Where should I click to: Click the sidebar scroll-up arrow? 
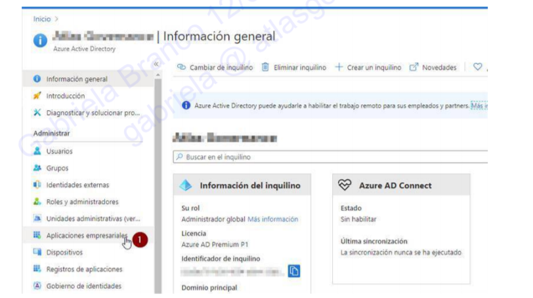[x=158, y=75]
